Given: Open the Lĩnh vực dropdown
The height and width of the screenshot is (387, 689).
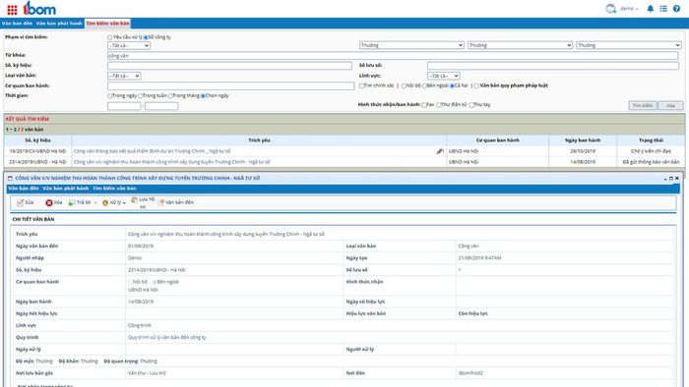Looking at the screenshot, I should (x=443, y=76).
